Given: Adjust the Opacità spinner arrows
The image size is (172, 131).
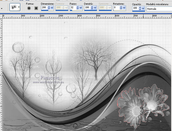Looking at the screenshot, I should coord(140,8).
